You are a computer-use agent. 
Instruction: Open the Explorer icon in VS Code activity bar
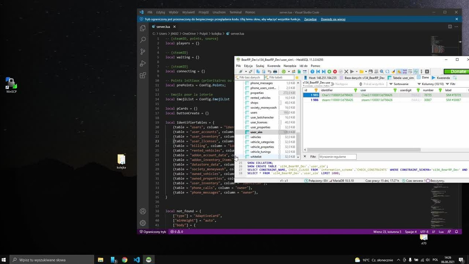tap(143, 28)
